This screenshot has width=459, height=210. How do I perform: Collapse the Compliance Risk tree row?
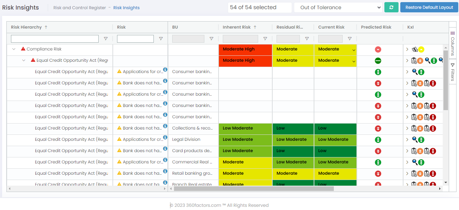click(14, 49)
